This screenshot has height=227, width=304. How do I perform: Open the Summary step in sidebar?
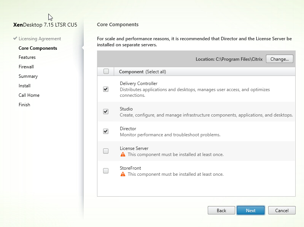[x=28, y=76]
